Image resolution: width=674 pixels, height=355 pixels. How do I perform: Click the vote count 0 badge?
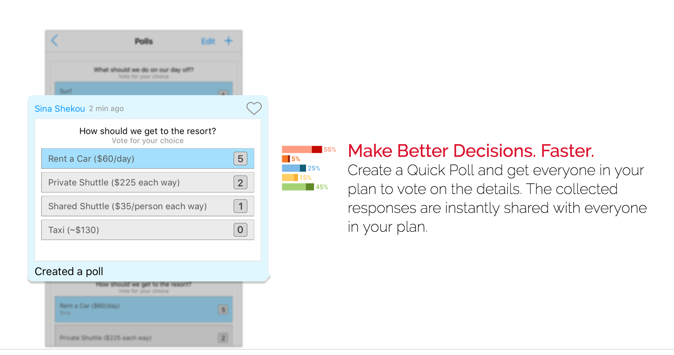pyautogui.click(x=240, y=230)
